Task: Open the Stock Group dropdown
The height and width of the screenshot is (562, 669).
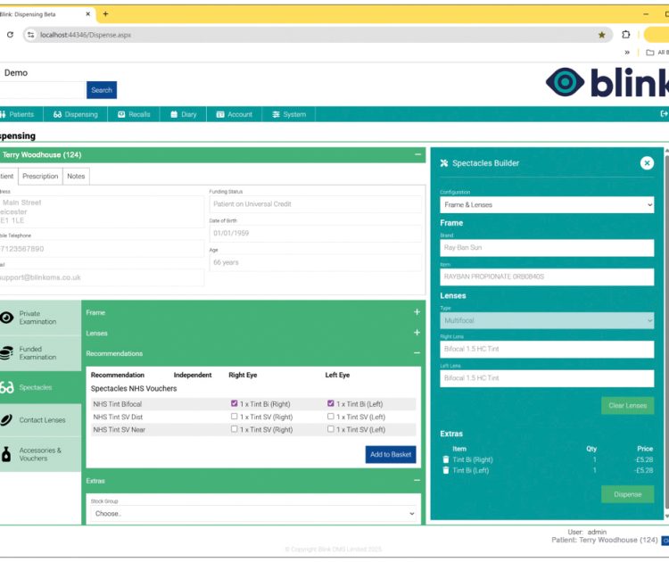Action: (252, 514)
